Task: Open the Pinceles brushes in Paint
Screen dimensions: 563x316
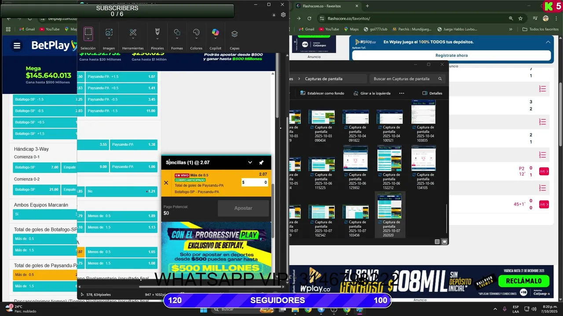Action: 157,38
